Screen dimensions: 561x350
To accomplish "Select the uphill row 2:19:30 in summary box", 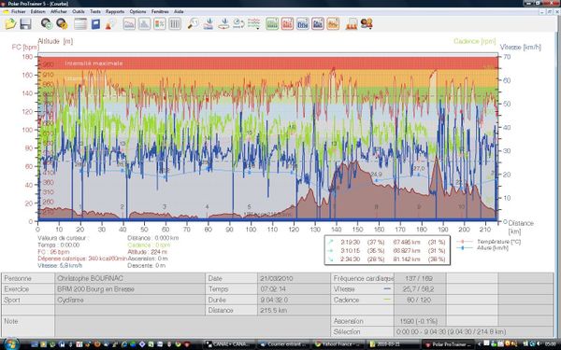I will pos(387,242).
